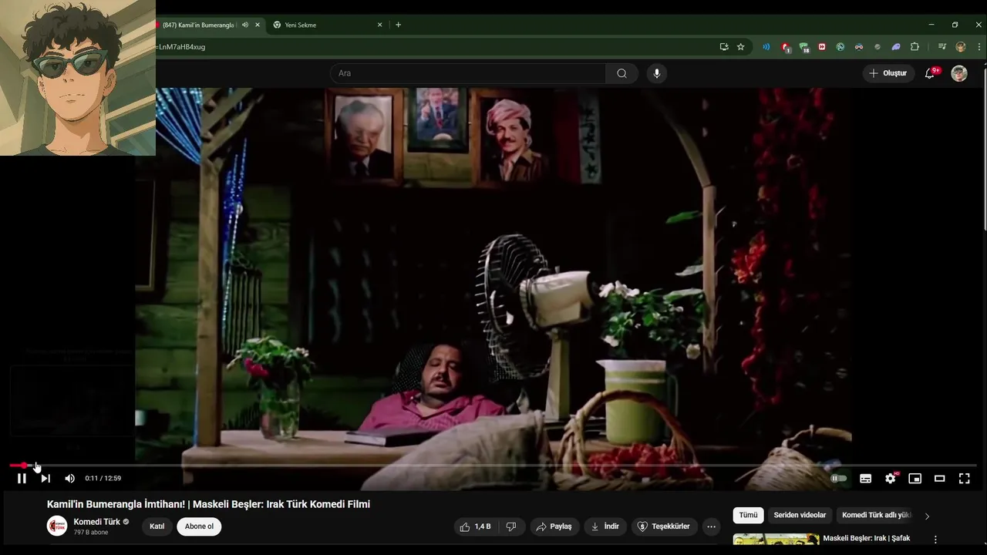The width and height of the screenshot is (987, 555).
Task: Click the search magnifier button
Action: pos(622,73)
